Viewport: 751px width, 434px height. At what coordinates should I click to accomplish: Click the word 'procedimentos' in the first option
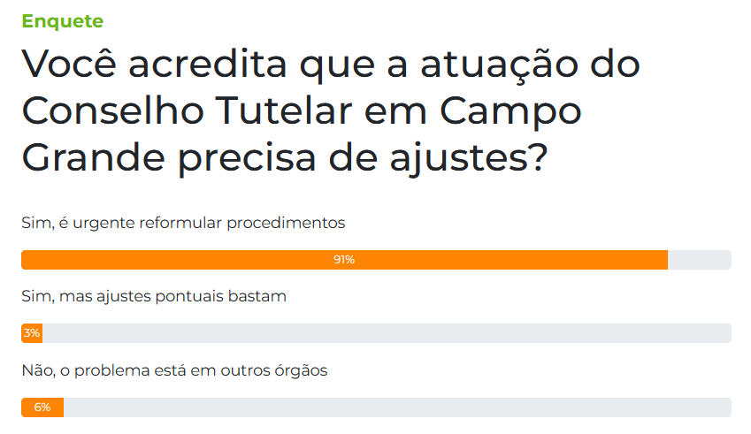pos(286,224)
